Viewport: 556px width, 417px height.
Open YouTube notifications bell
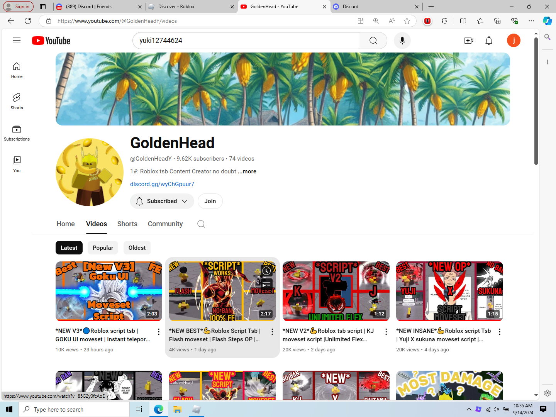click(x=489, y=41)
